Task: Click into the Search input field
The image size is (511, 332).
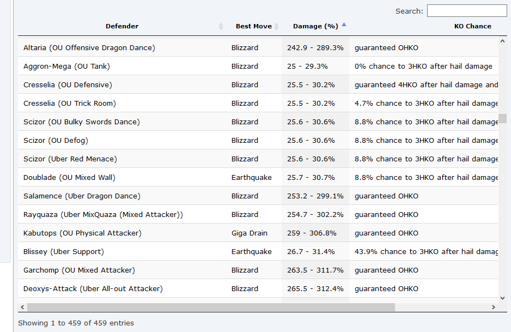Action: click(467, 11)
